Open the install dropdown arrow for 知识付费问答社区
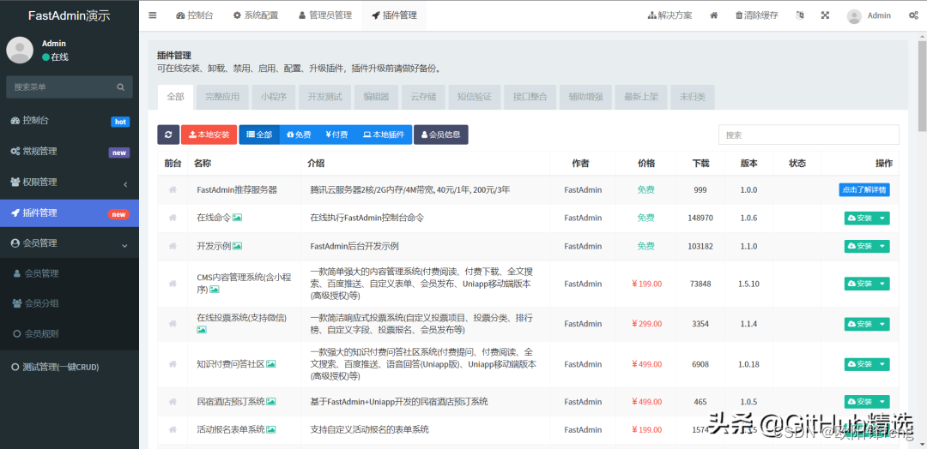 click(882, 365)
